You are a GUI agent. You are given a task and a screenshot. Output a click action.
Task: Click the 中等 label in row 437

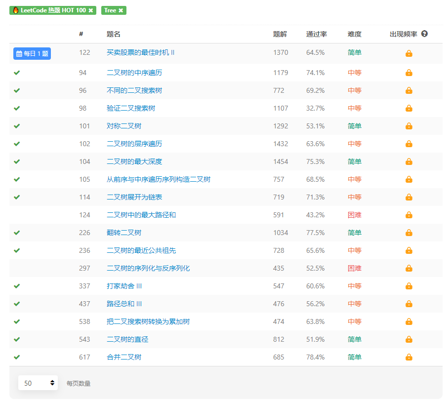point(355,304)
